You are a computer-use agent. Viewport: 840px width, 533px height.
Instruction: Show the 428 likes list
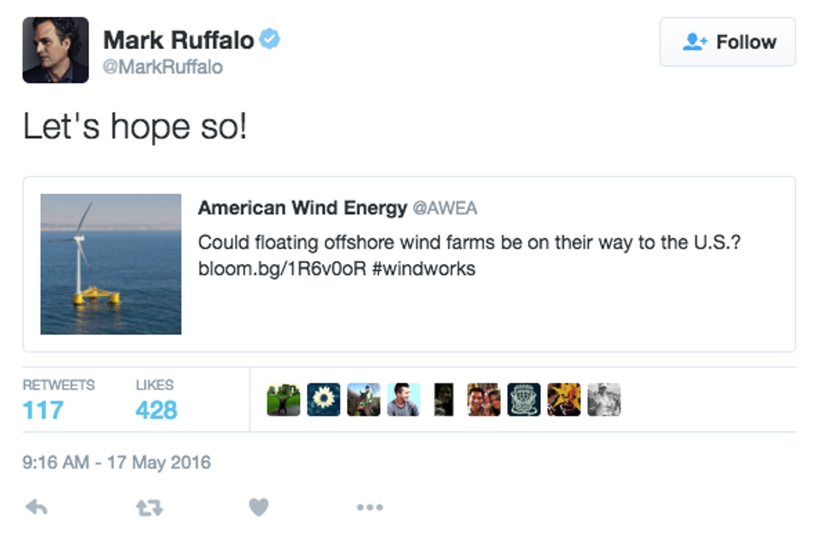[156, 410]
